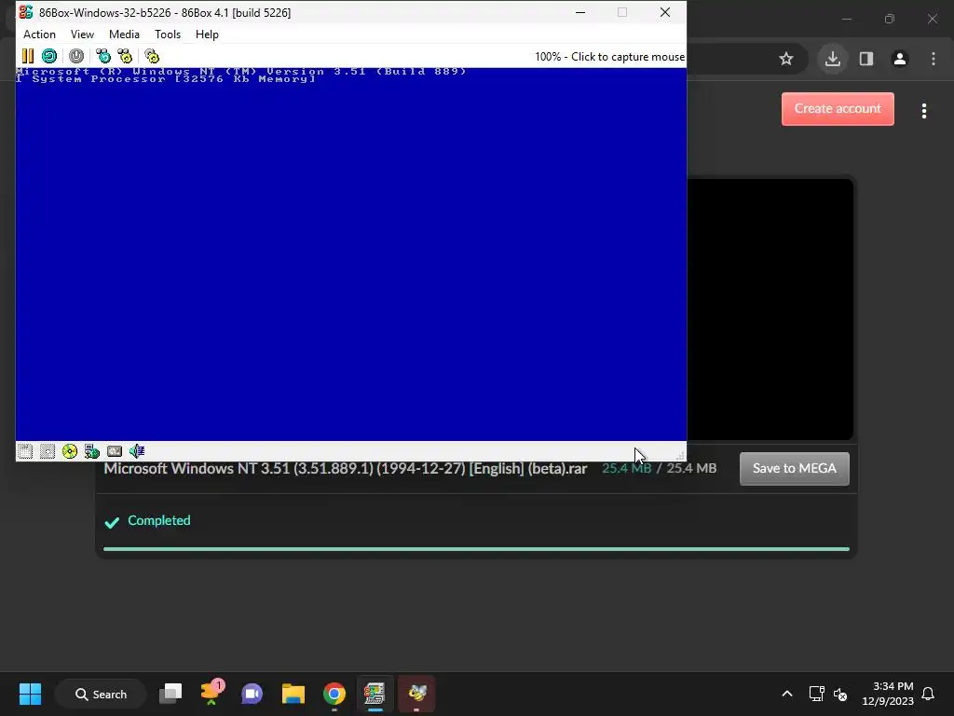This screenshot has height=716, width=954.
Task: Click the emulated blue boot screen
Action: (x=351, y=254)
